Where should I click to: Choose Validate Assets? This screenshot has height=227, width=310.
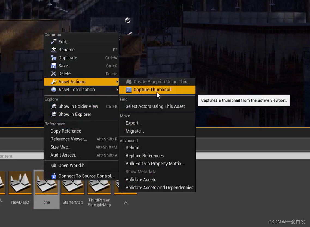(157, 180)
